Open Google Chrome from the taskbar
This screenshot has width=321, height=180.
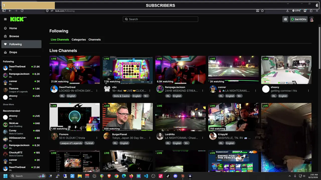click(117, 176)
